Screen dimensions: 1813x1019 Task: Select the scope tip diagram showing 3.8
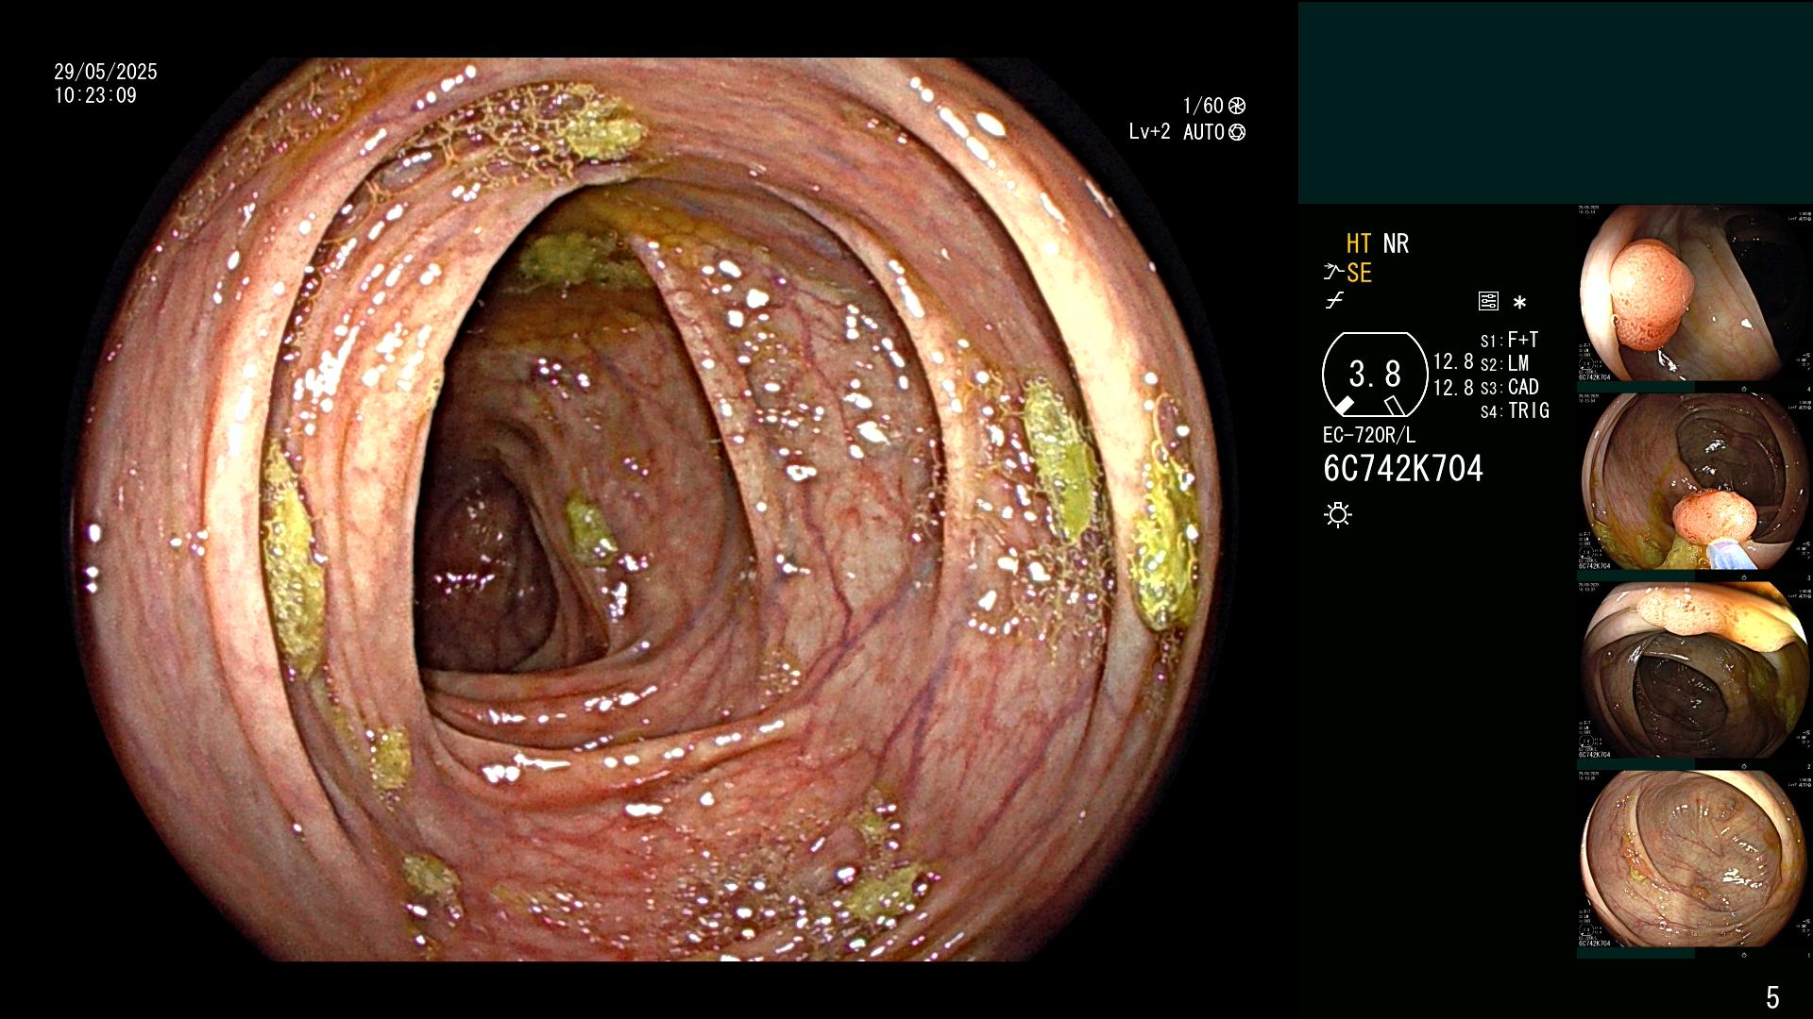click(1375, 375)
